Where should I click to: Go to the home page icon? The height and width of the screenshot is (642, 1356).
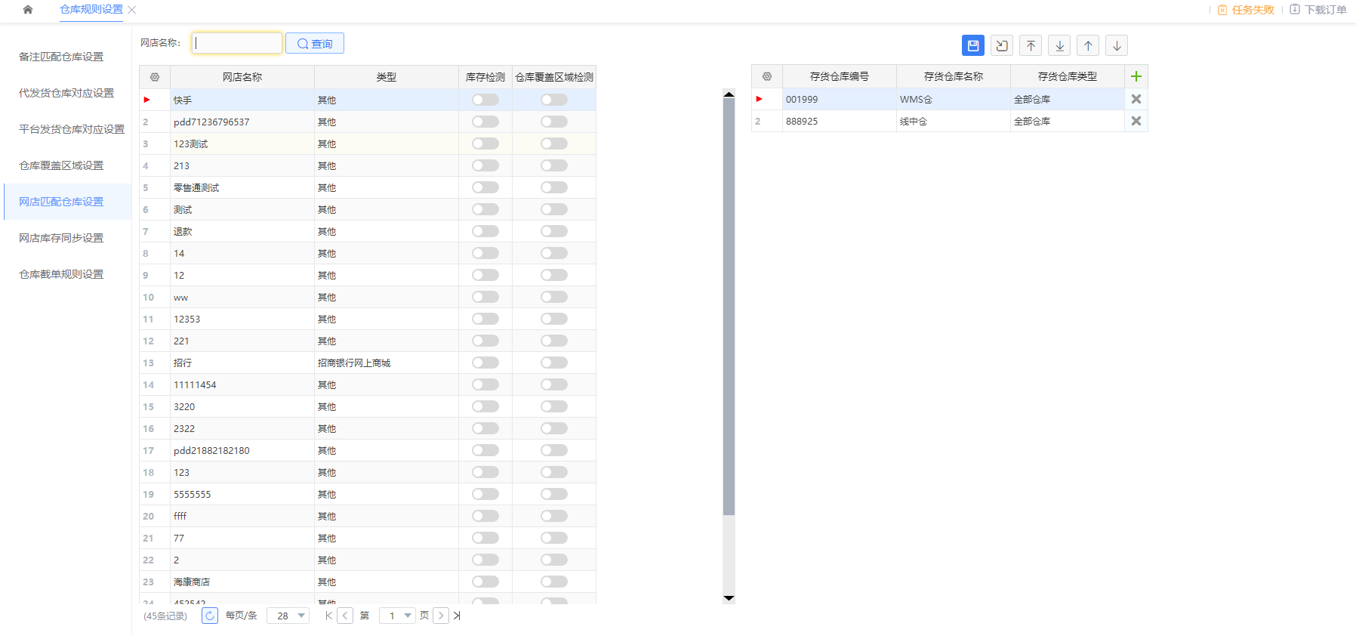(x=28, y=10)
